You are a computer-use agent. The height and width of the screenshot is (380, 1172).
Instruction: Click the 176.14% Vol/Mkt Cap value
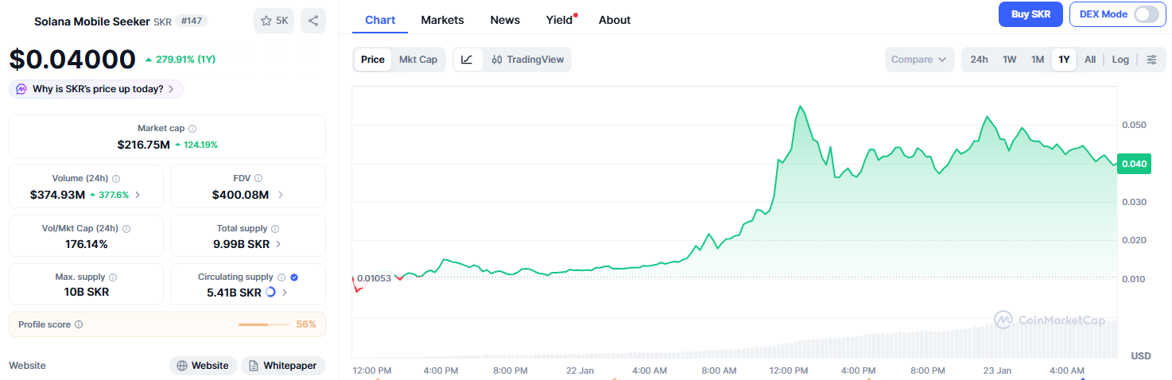click(x=86, y=244)
